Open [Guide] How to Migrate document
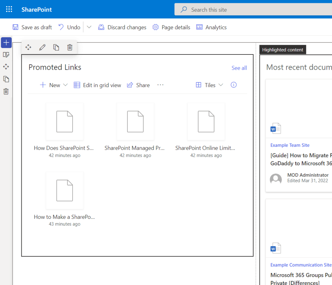Image resolution: width=332 pixels, height=285 pixels. [x=301, y=160]
